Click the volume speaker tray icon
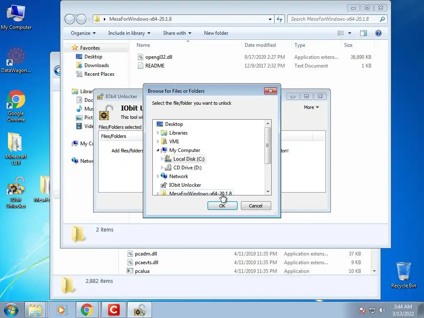The height and width of the screenshot is (318, 424). click(382, 310)
